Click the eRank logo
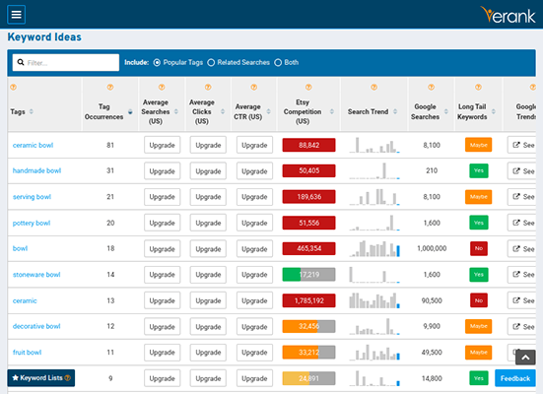 509,15
